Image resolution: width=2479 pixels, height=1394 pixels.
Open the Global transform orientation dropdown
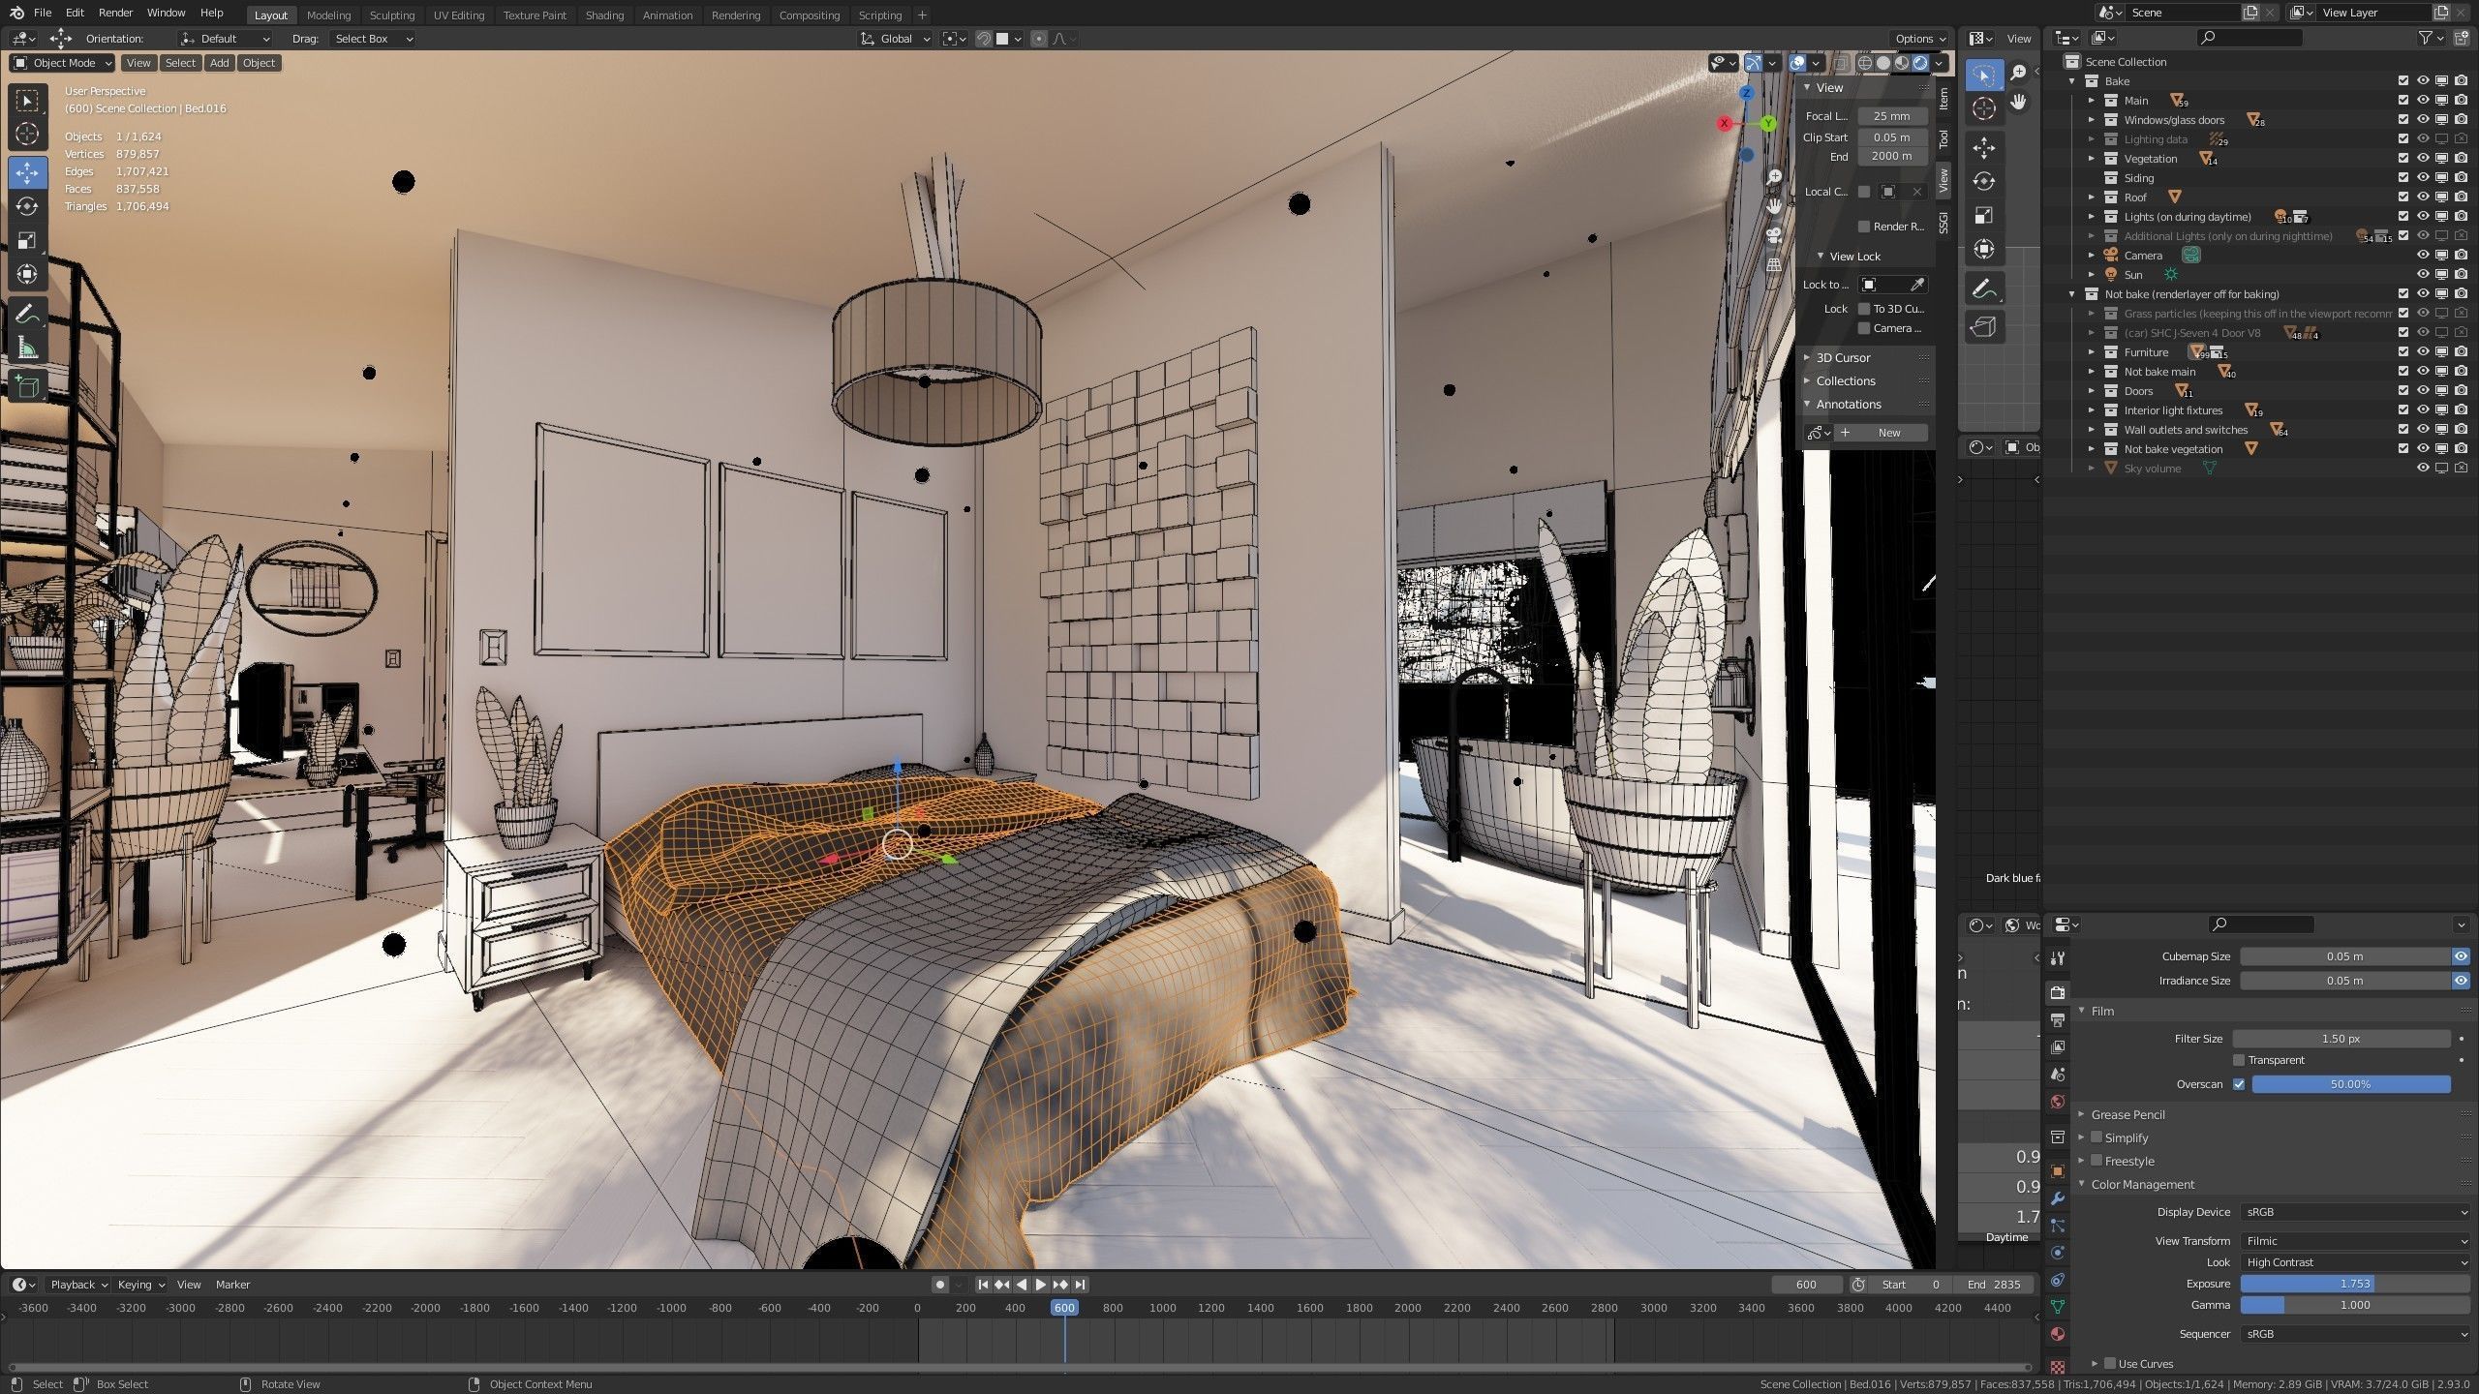click(x=896, y=39)
